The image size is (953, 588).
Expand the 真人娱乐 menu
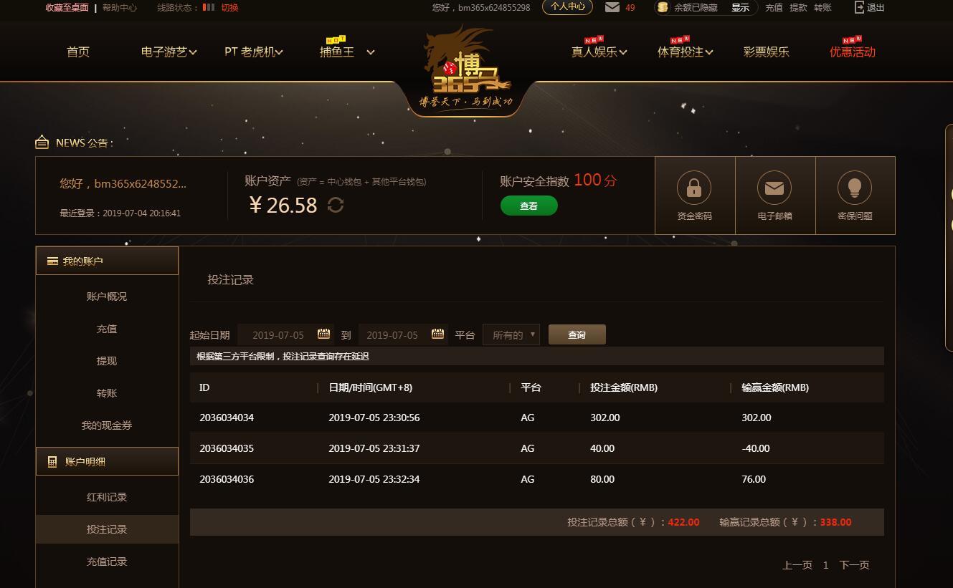[599, 52]
